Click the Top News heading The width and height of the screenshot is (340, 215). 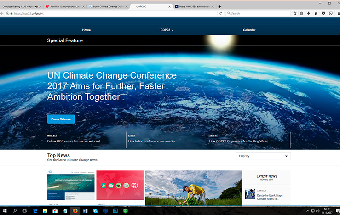click(58, 155)
